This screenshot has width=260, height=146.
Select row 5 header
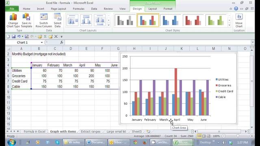pyautogui.click(x=8, y=71)
